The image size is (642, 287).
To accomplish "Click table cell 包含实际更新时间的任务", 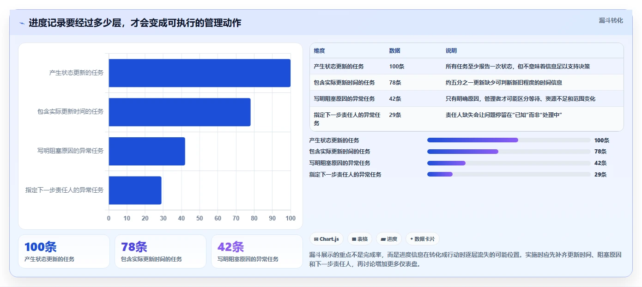I will pyautogui.click(x=345, y=83).
